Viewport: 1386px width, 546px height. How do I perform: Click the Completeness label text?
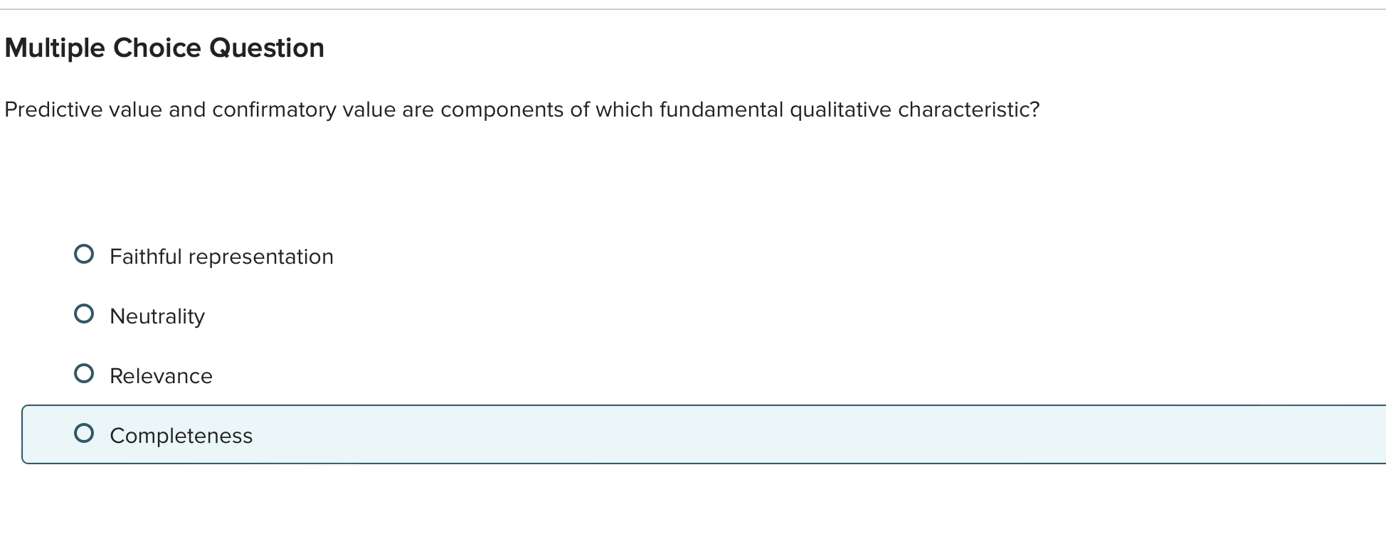point(181,436)
